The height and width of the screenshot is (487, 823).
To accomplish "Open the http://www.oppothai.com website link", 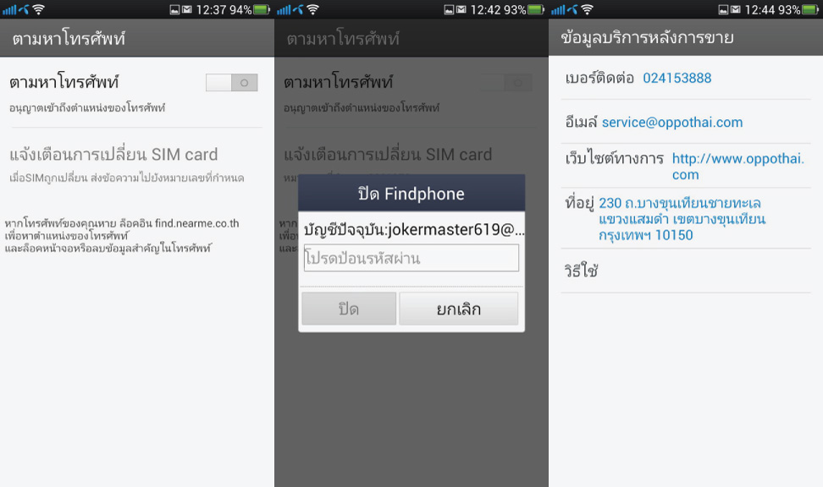I will tap(737, 167).
